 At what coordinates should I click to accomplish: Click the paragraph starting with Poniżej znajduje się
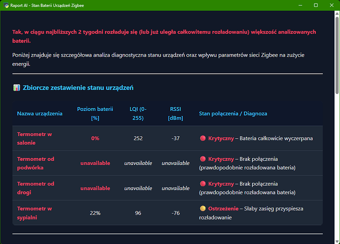coord(158,60)
